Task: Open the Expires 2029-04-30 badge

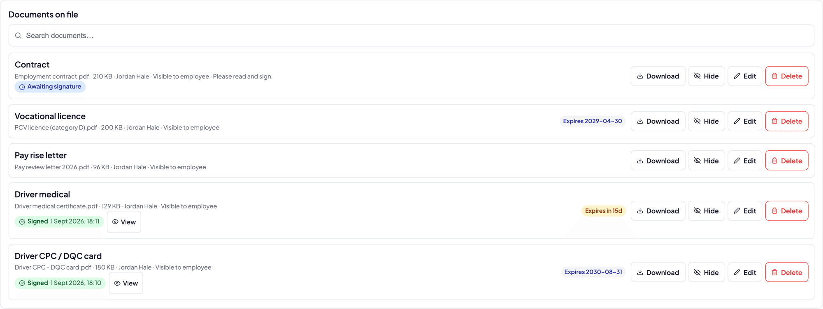Action: (592, 121)
